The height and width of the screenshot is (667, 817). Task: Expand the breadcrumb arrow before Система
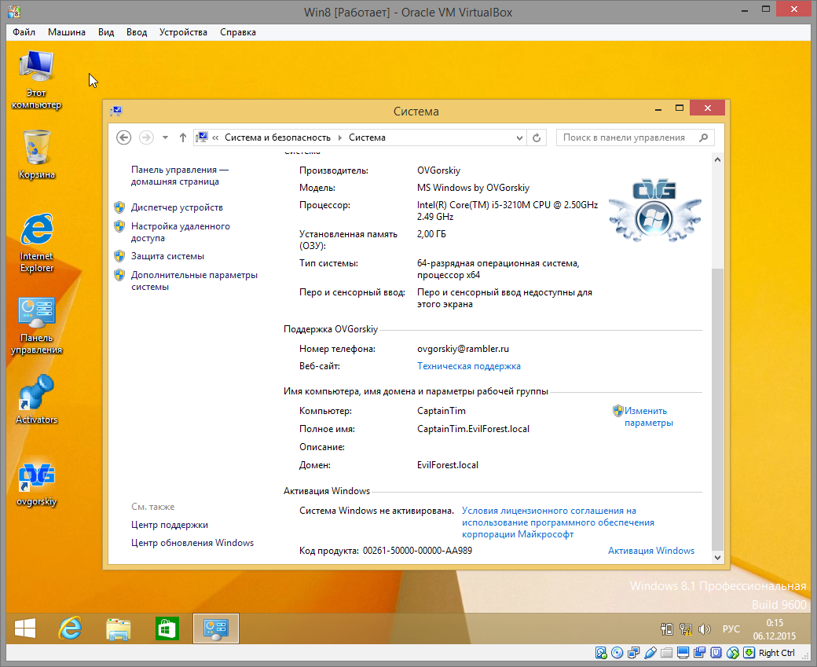click(x=339, y=137)
